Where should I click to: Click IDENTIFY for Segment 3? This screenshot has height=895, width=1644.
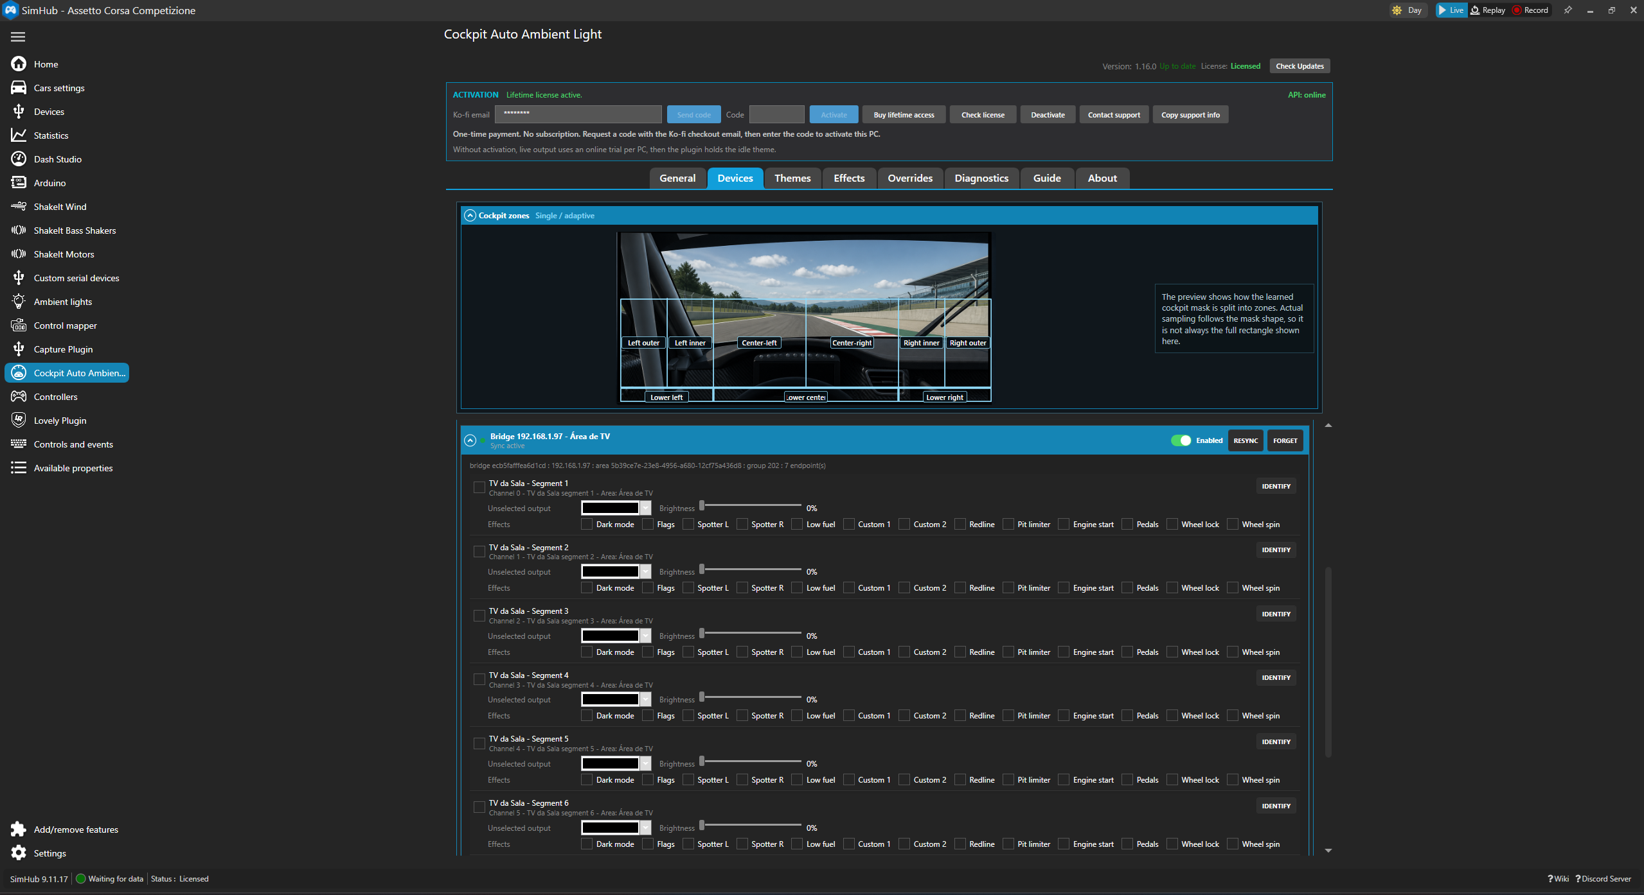pos(1276,614)
